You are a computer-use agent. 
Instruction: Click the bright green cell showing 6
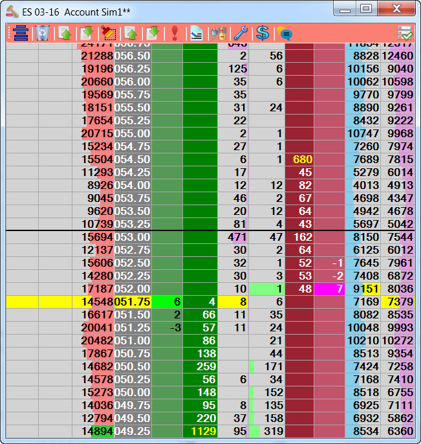tap(167, 302)
